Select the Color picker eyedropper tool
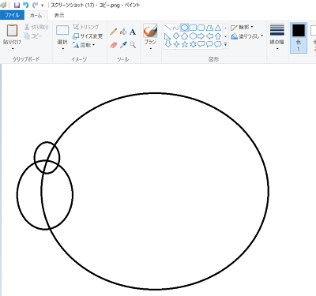 point(123,45)
